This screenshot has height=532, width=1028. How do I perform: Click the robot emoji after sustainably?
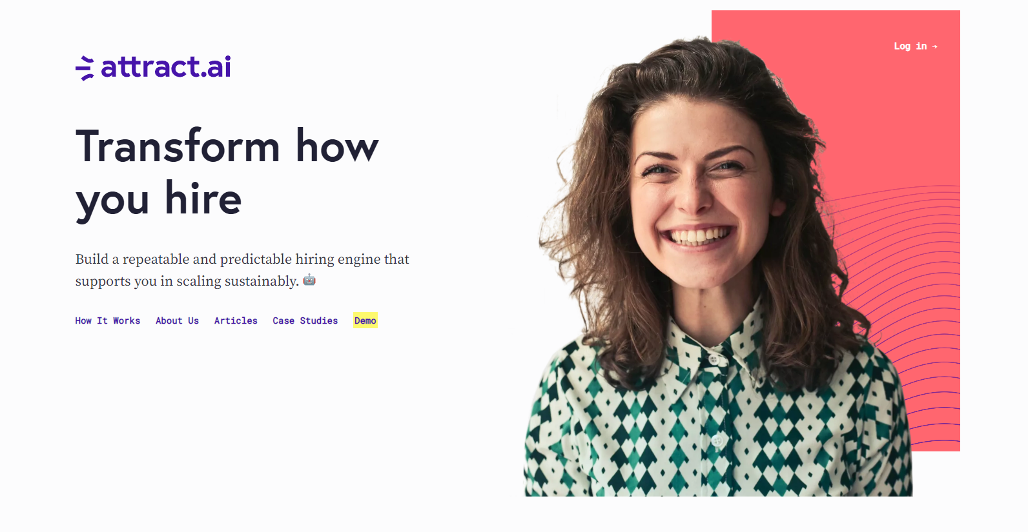tap(309, 280)
